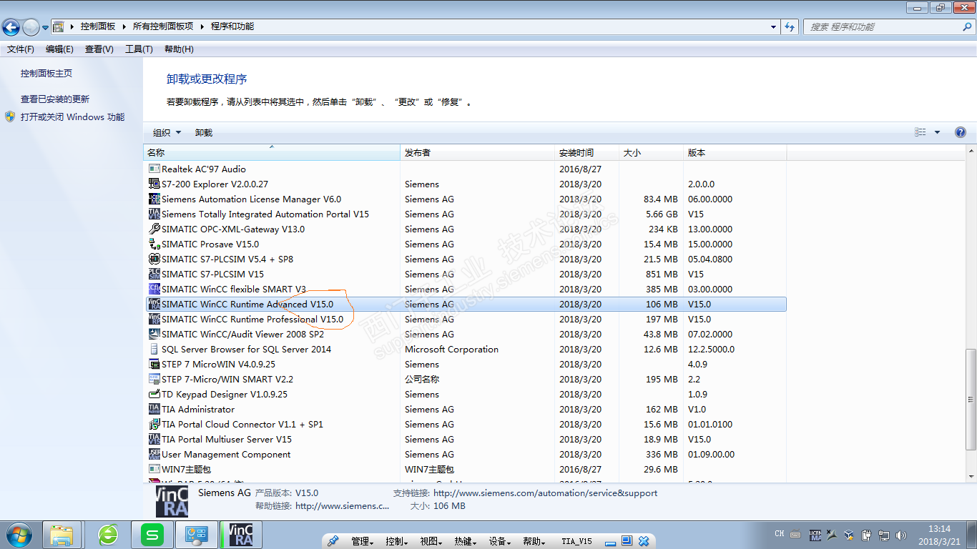The height and width of the screenshot is (549, 977).
Task: Select the STEP 7 MicroWIN V4.0.9.25 icon
Action: click(x=154, y=365)
